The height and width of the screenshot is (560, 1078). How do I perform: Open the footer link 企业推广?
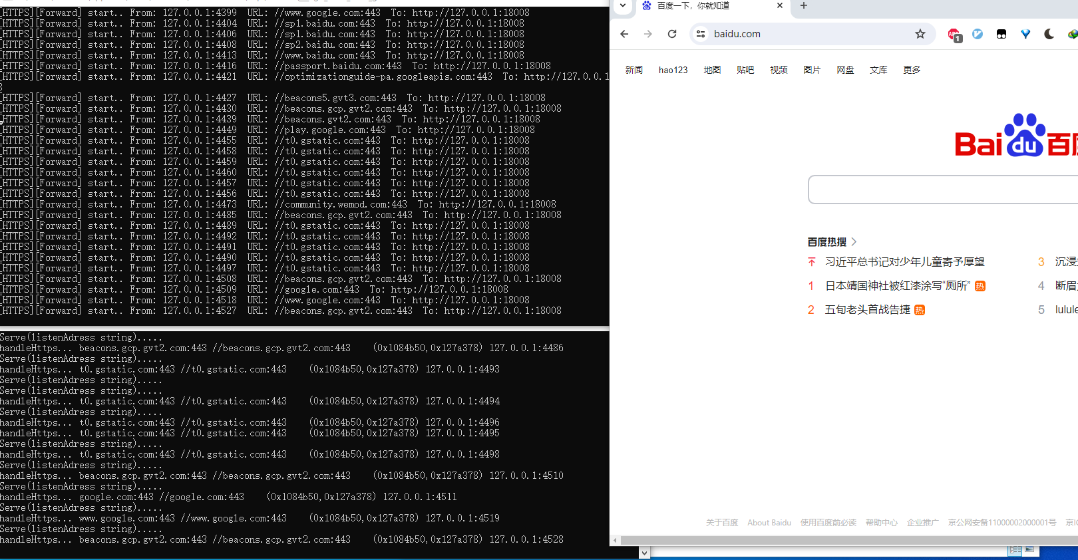click(923, 523)
